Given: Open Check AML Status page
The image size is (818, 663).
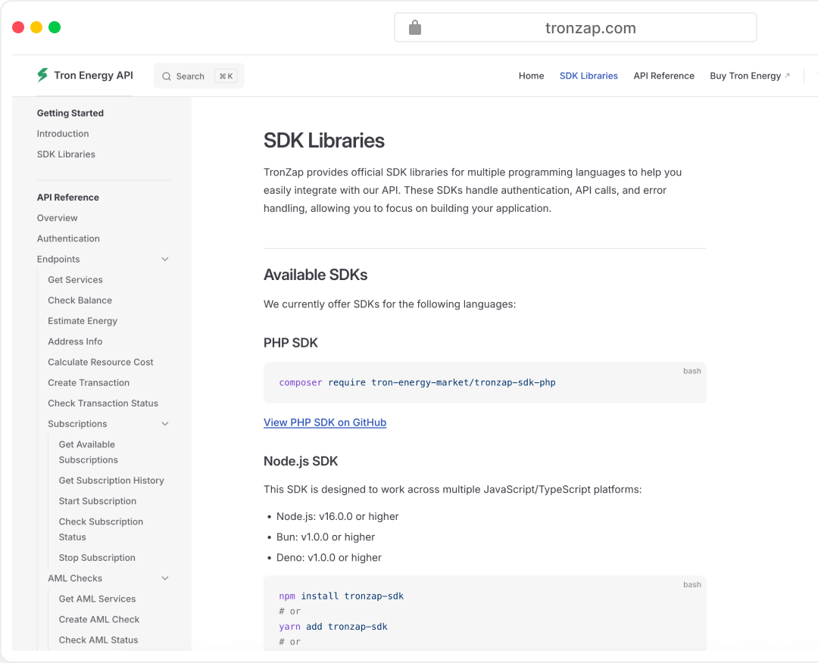Looking at the screenshot, I should coord(98,640).
